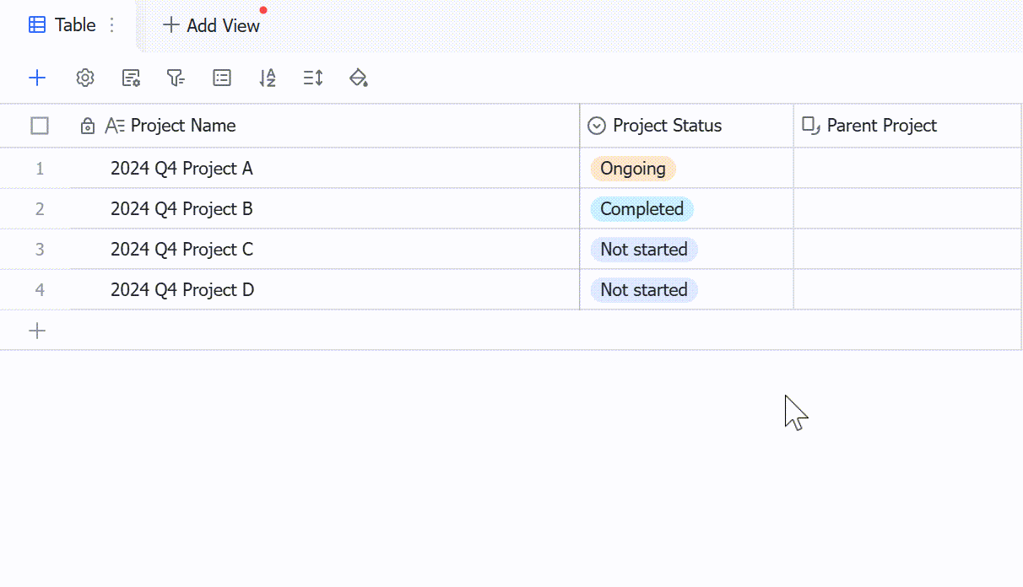Click the Ongoing status tag
This screenshot has width=1023, height=587.
633,169
